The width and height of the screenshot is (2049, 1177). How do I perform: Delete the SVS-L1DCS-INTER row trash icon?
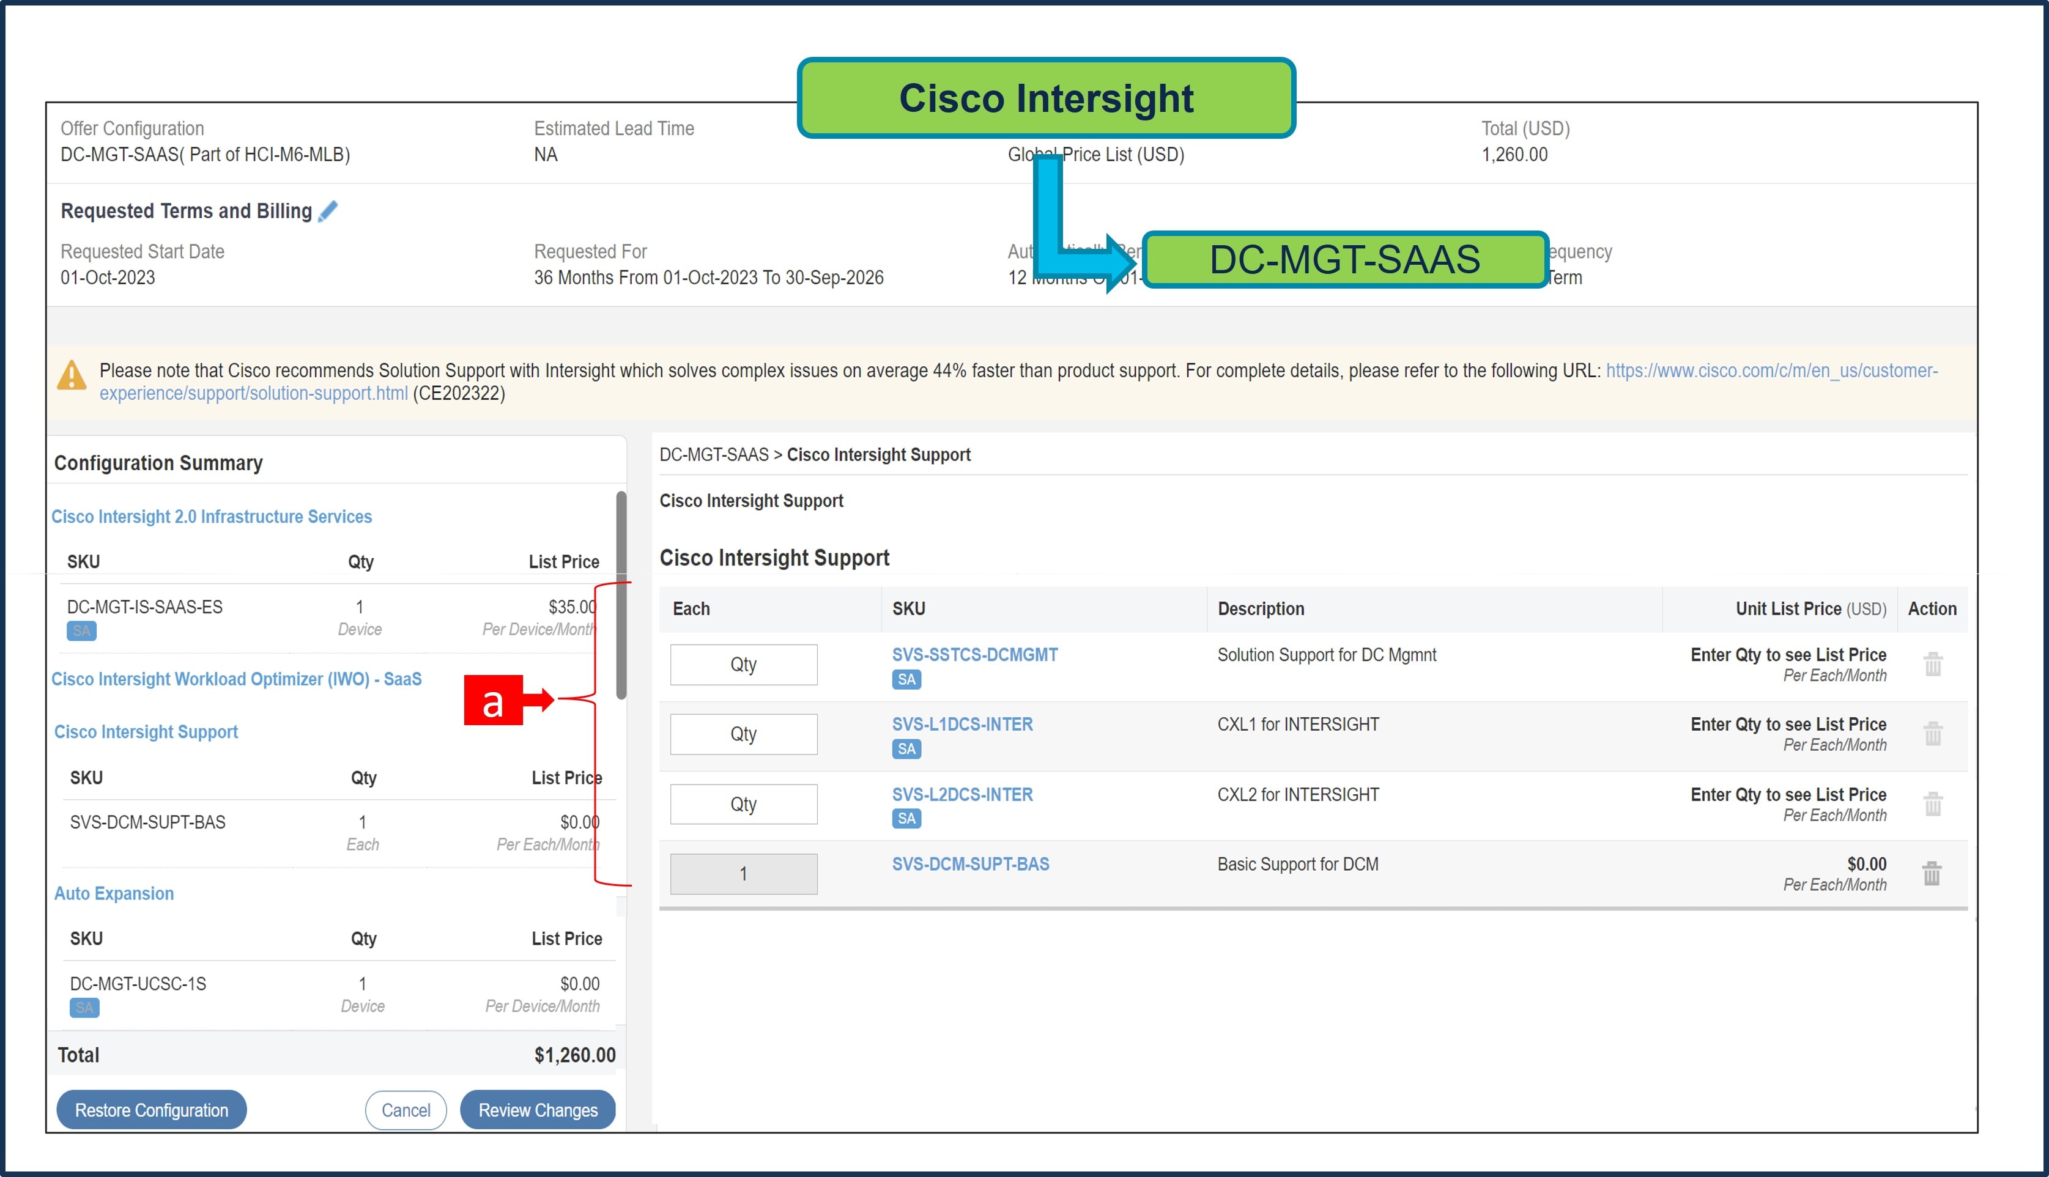(1933, 733)
